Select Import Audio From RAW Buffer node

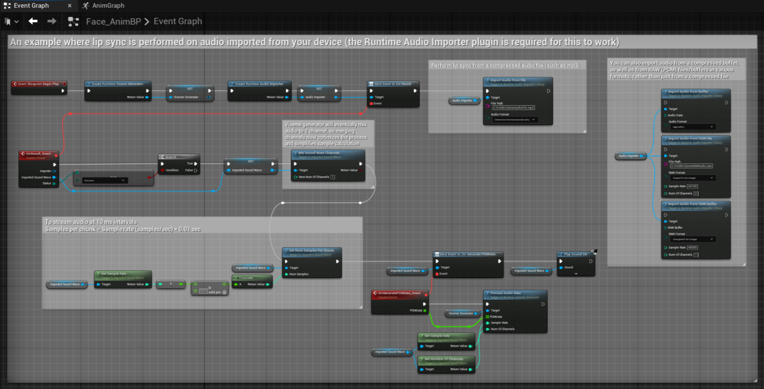pos(695,230)
